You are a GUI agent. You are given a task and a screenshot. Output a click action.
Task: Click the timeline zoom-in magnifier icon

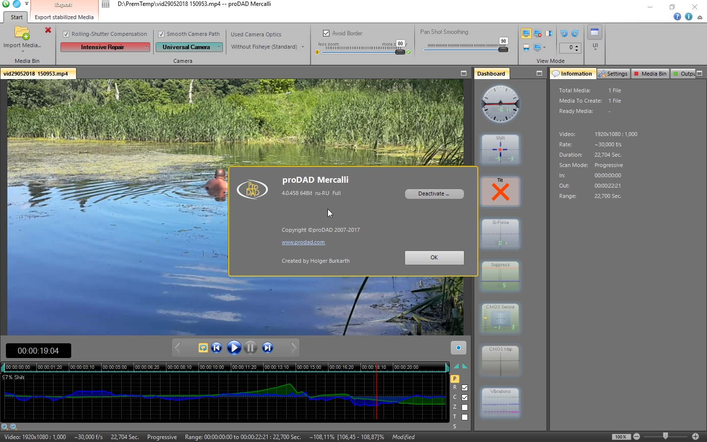[x=4, y=427]
